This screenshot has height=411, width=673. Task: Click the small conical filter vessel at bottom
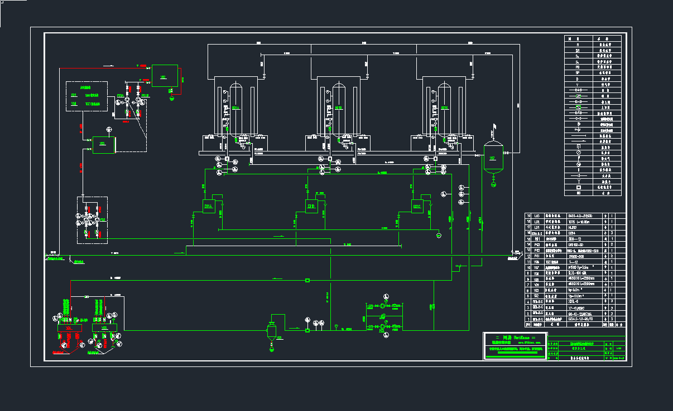(x=272, y=331)
